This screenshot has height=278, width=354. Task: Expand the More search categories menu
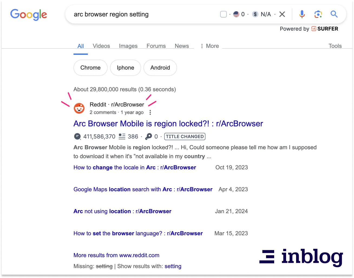[209, 46]
